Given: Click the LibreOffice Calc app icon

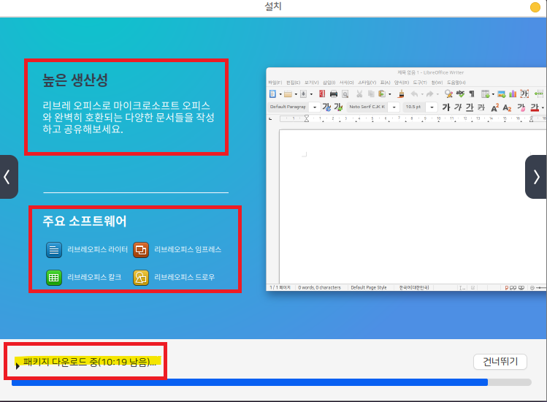Looking at the screenshot, I should click(x=54, y=278).
